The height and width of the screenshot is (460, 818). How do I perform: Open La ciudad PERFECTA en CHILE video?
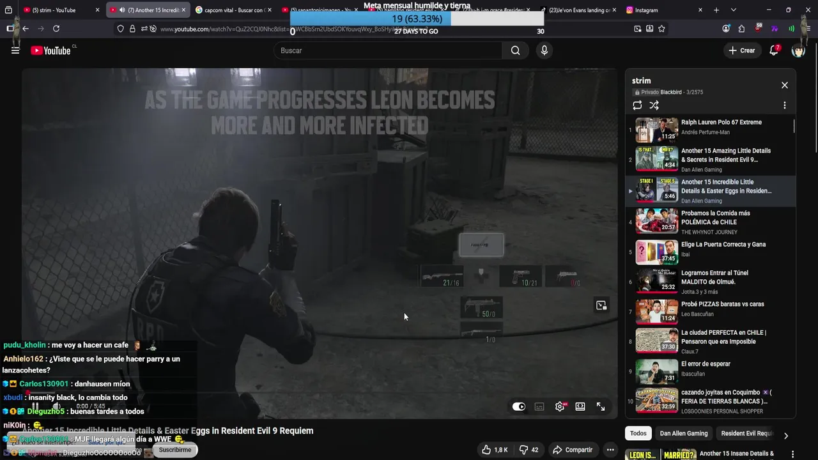click(710, 341)
